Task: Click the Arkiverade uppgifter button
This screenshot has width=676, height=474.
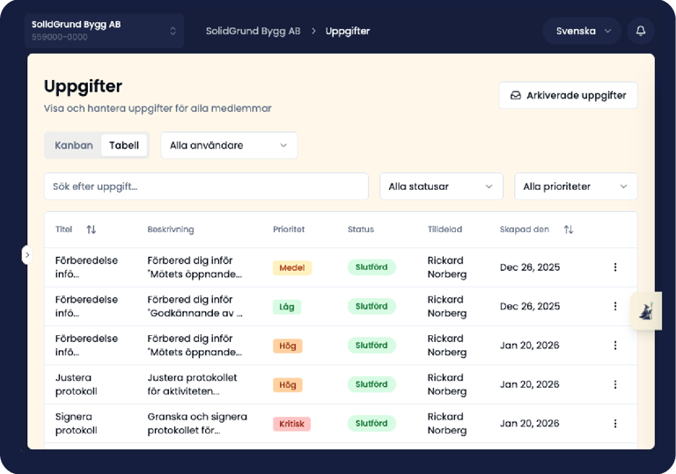Action: click(x=569, y=95)
